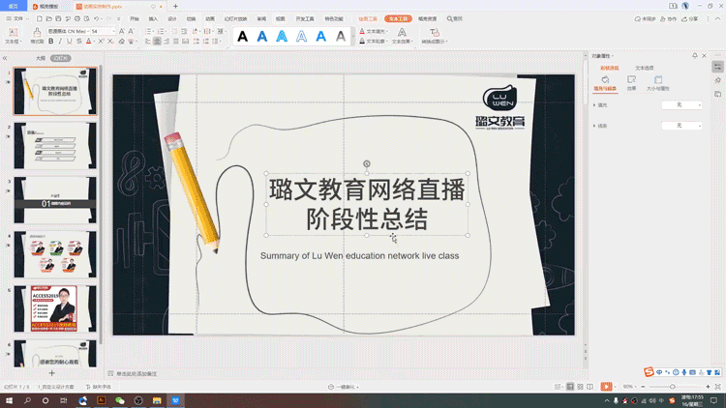Screen dimensions: 726x408
Task: Click the notes area placeholder
Action: [136, 374]
